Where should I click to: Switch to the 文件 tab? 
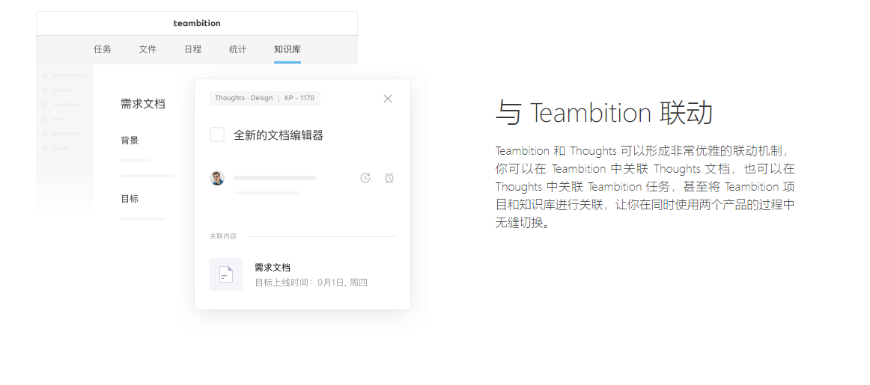(147, 49)
